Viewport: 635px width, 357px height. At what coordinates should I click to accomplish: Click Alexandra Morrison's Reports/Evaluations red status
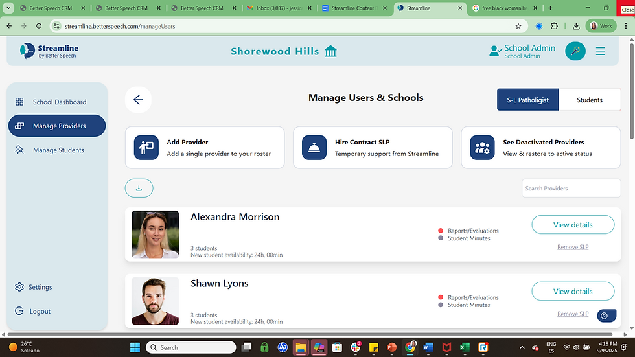468,231
